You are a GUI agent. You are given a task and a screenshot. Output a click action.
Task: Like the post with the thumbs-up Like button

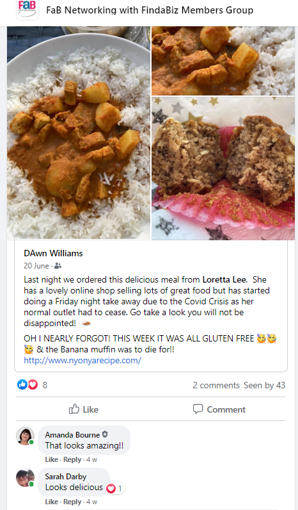(83, 409)
